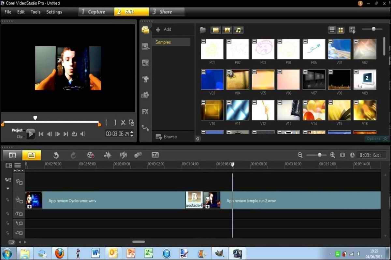391x260 pixels.
Task: Select the Crossfade transition on timeline
Action: coord(194,200)
